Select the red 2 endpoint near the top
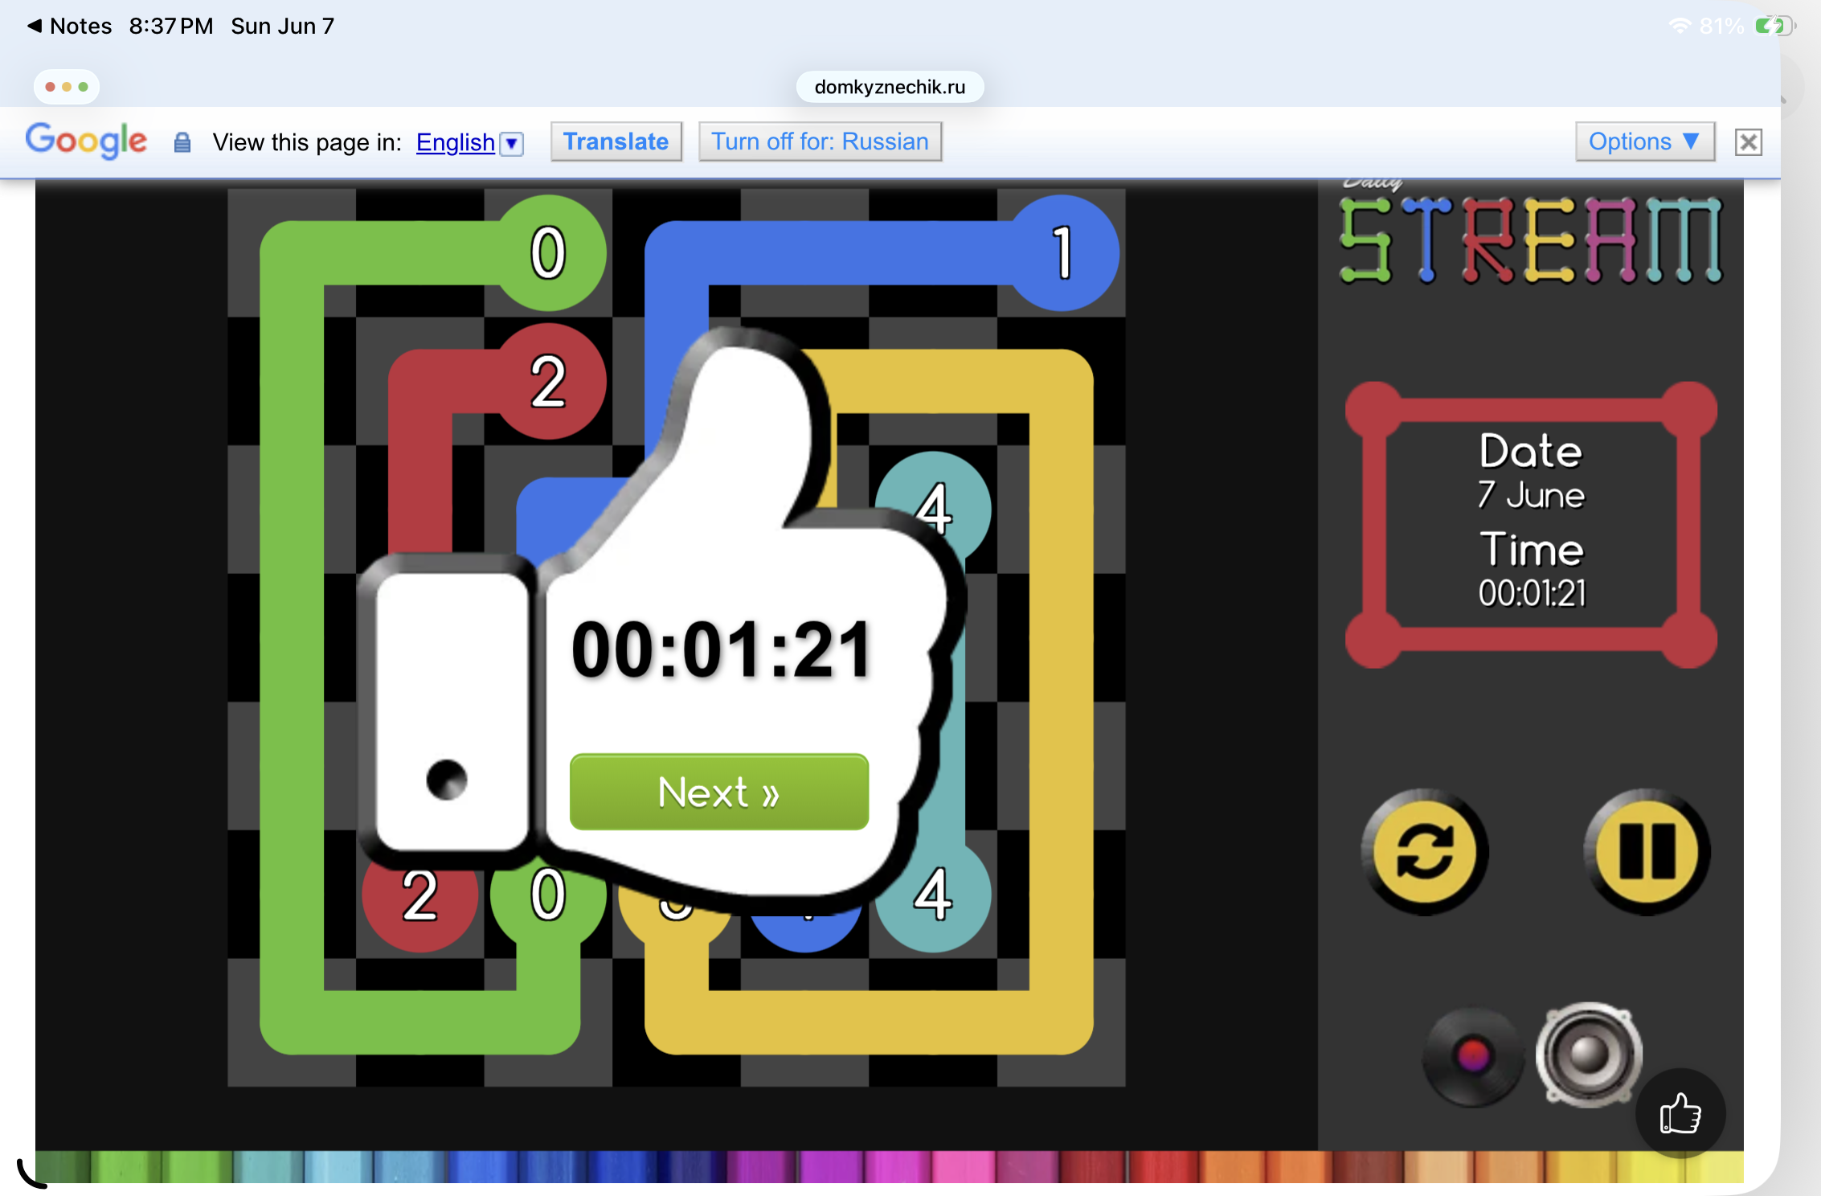 point(548,381)
